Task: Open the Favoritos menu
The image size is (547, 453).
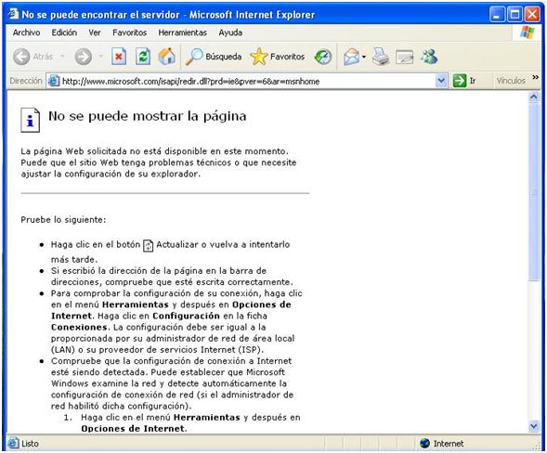Action: (x=129, y=32)
